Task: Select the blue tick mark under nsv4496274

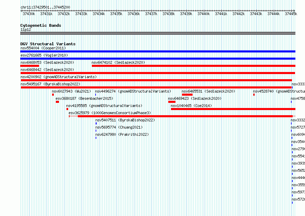Action: point(96,95)
